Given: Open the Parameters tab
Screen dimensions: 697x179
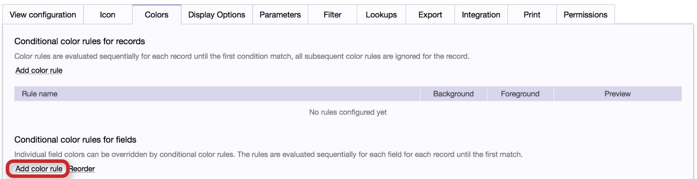Looking at the screenshot, I should (x=280, y=15).
